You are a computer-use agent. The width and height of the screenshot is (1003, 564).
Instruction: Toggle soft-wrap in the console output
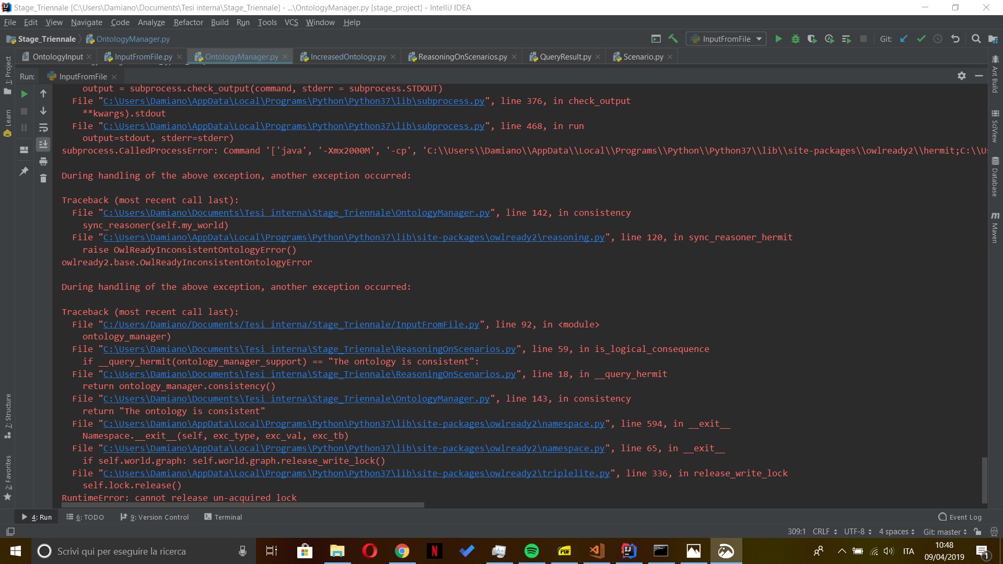(43, 128)
